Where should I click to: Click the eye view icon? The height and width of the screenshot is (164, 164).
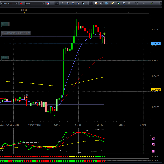point(101,3)
